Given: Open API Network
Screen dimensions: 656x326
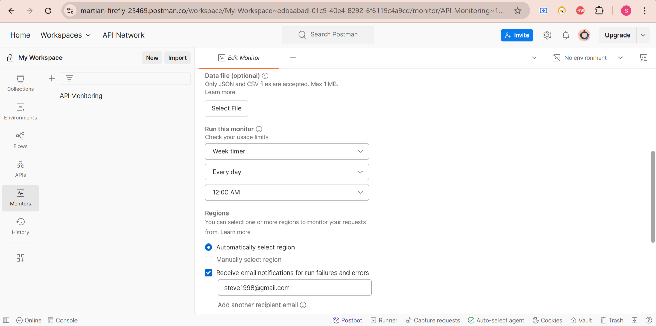Looking at the screenshot, I should (123, 35).
